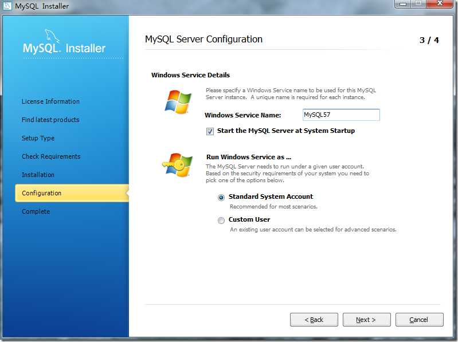Click the existing user account description text
Viewport: 458px width, 342px height.
click(x=313, y=230)
